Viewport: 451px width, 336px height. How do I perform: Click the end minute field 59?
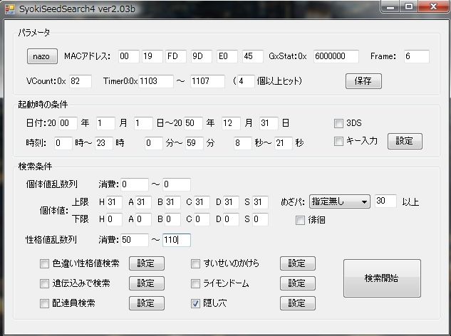[x=195, y=143]
